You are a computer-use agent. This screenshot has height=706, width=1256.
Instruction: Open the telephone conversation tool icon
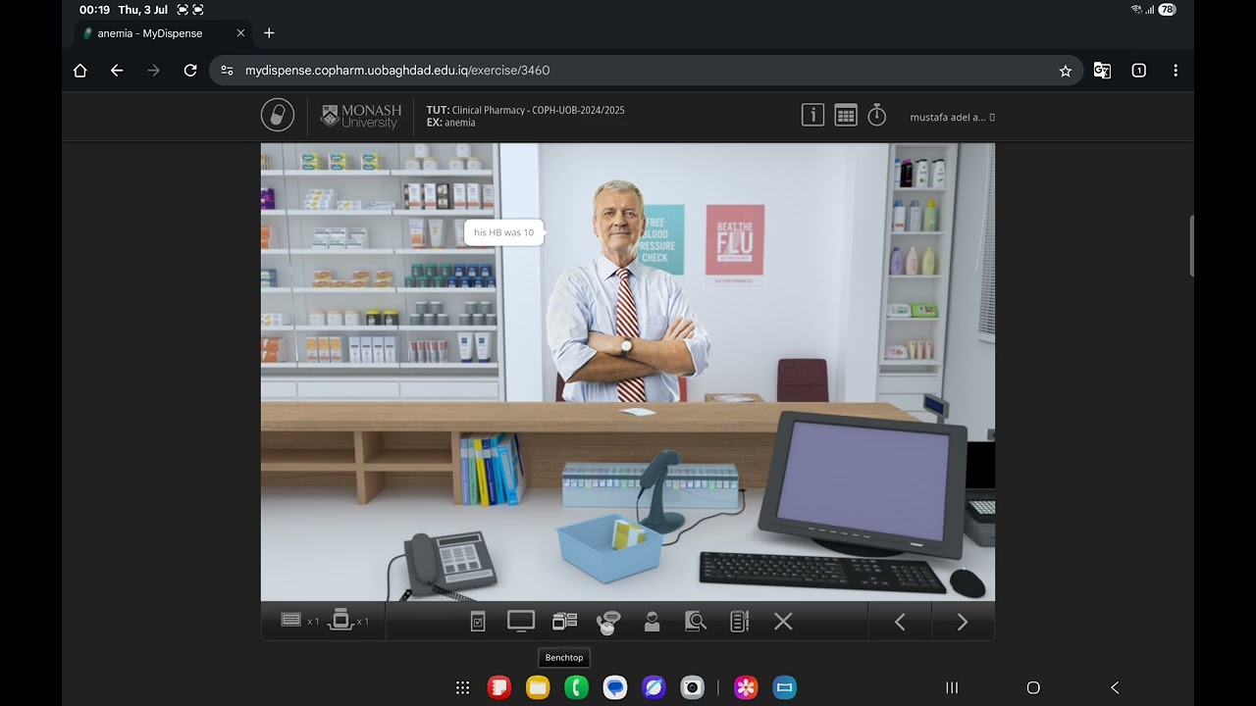608,621
